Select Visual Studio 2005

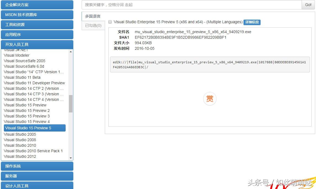point(20,134)
